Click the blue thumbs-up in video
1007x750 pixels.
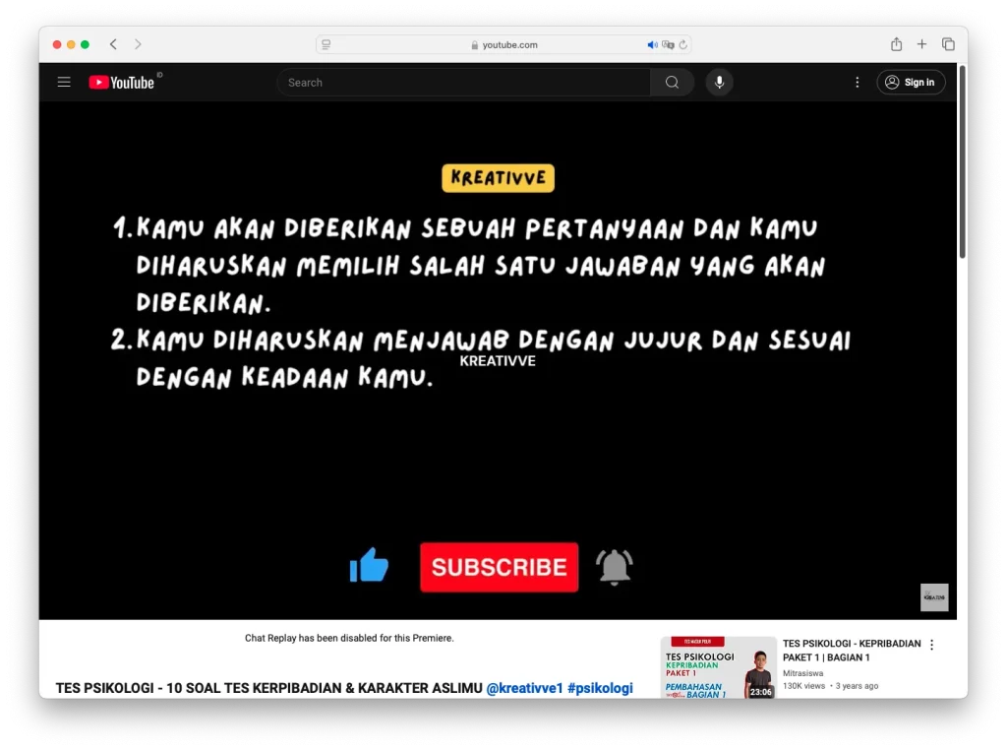coord(369,565)
